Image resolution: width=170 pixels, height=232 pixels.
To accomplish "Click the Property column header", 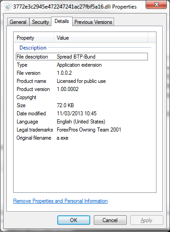I will 34,38.
